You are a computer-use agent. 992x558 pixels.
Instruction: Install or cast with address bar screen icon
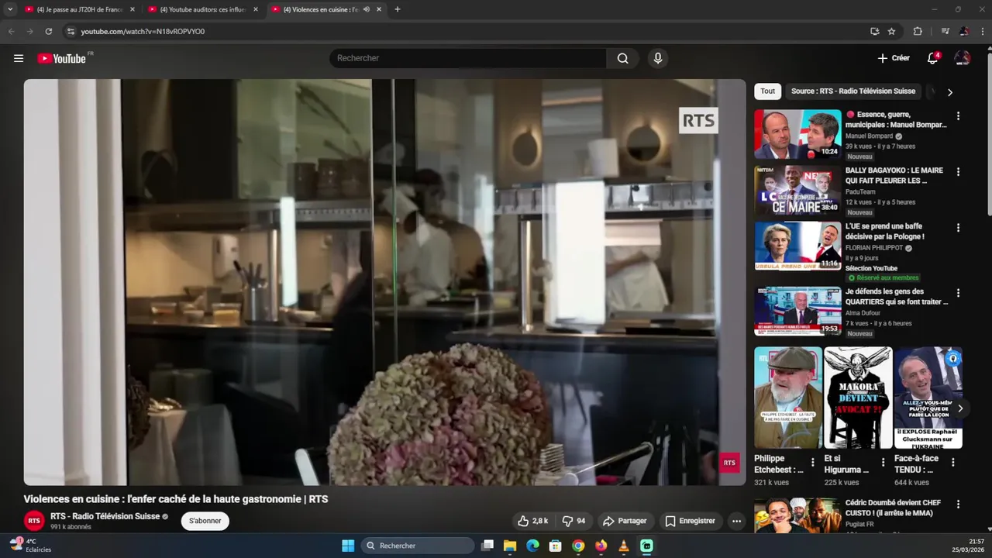point(875,32)
